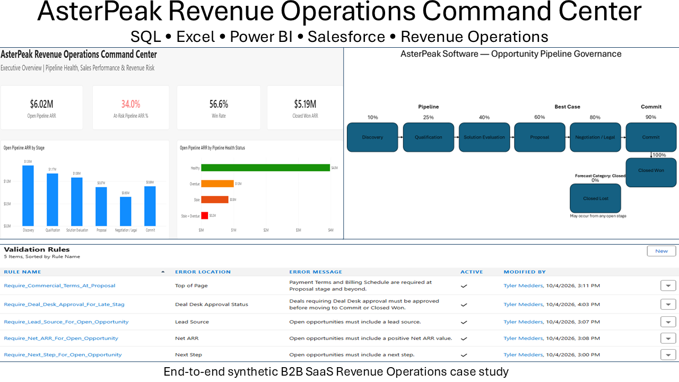This screenshot has width=679, height=382.
Task: Click the 'Deal Desk Approval Status' error location cell
Action: point(212,305)
